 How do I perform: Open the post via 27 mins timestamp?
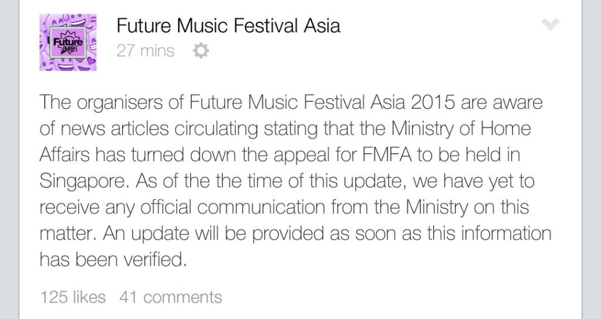tap(145, 51)
